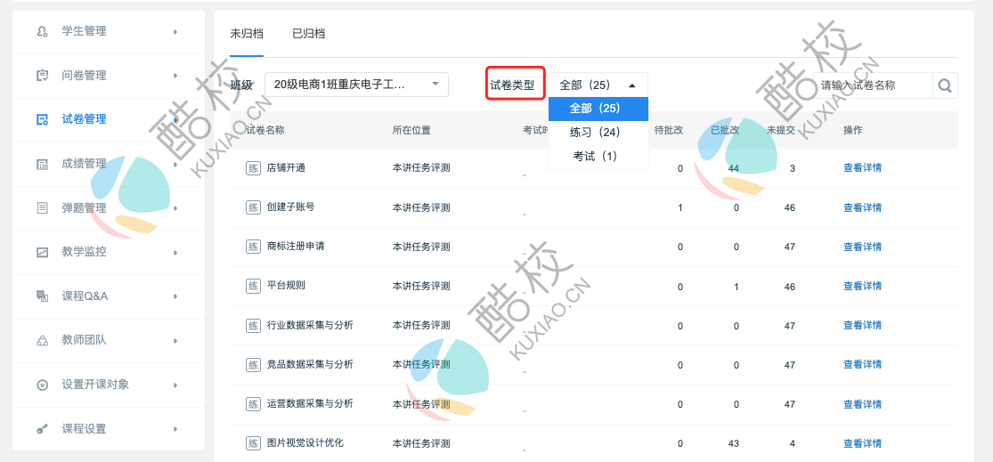Click the 课程设置 sidebar icon
Viewport: 993px width, 462px height.
tap(42, 429)
